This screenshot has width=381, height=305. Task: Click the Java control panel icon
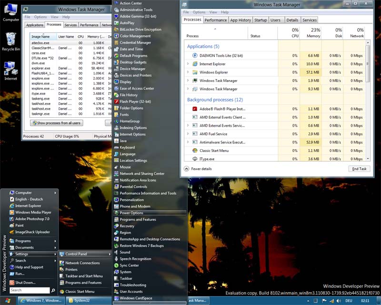[116, 141]
